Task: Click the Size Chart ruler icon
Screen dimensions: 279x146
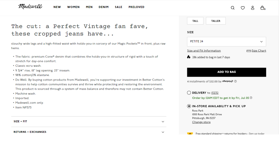Action: coord(248,51)
